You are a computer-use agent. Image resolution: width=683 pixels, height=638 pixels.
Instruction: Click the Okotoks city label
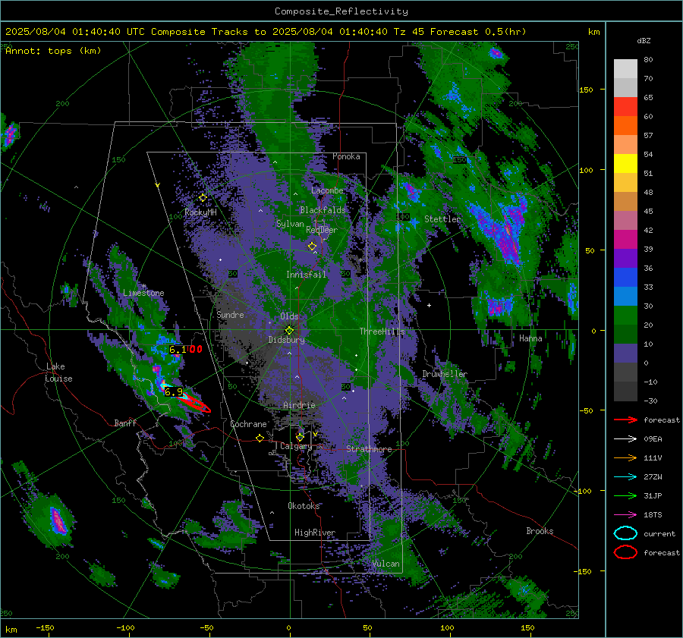(x=304, y=506)
